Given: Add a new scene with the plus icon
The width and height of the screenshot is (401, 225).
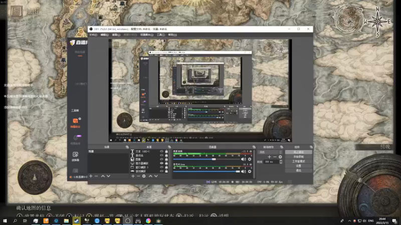Looking at the screenshot, I should click(x=91, y=176).
